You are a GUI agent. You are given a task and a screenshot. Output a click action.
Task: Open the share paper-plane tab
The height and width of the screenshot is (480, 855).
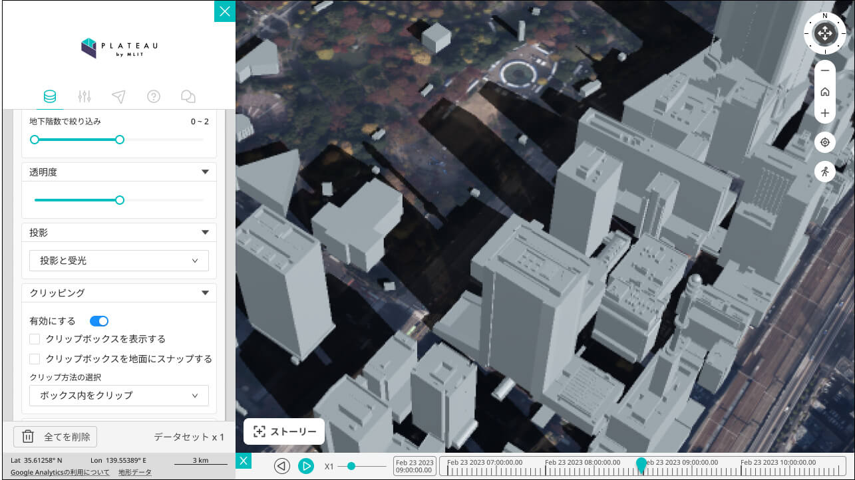(119, 97)
